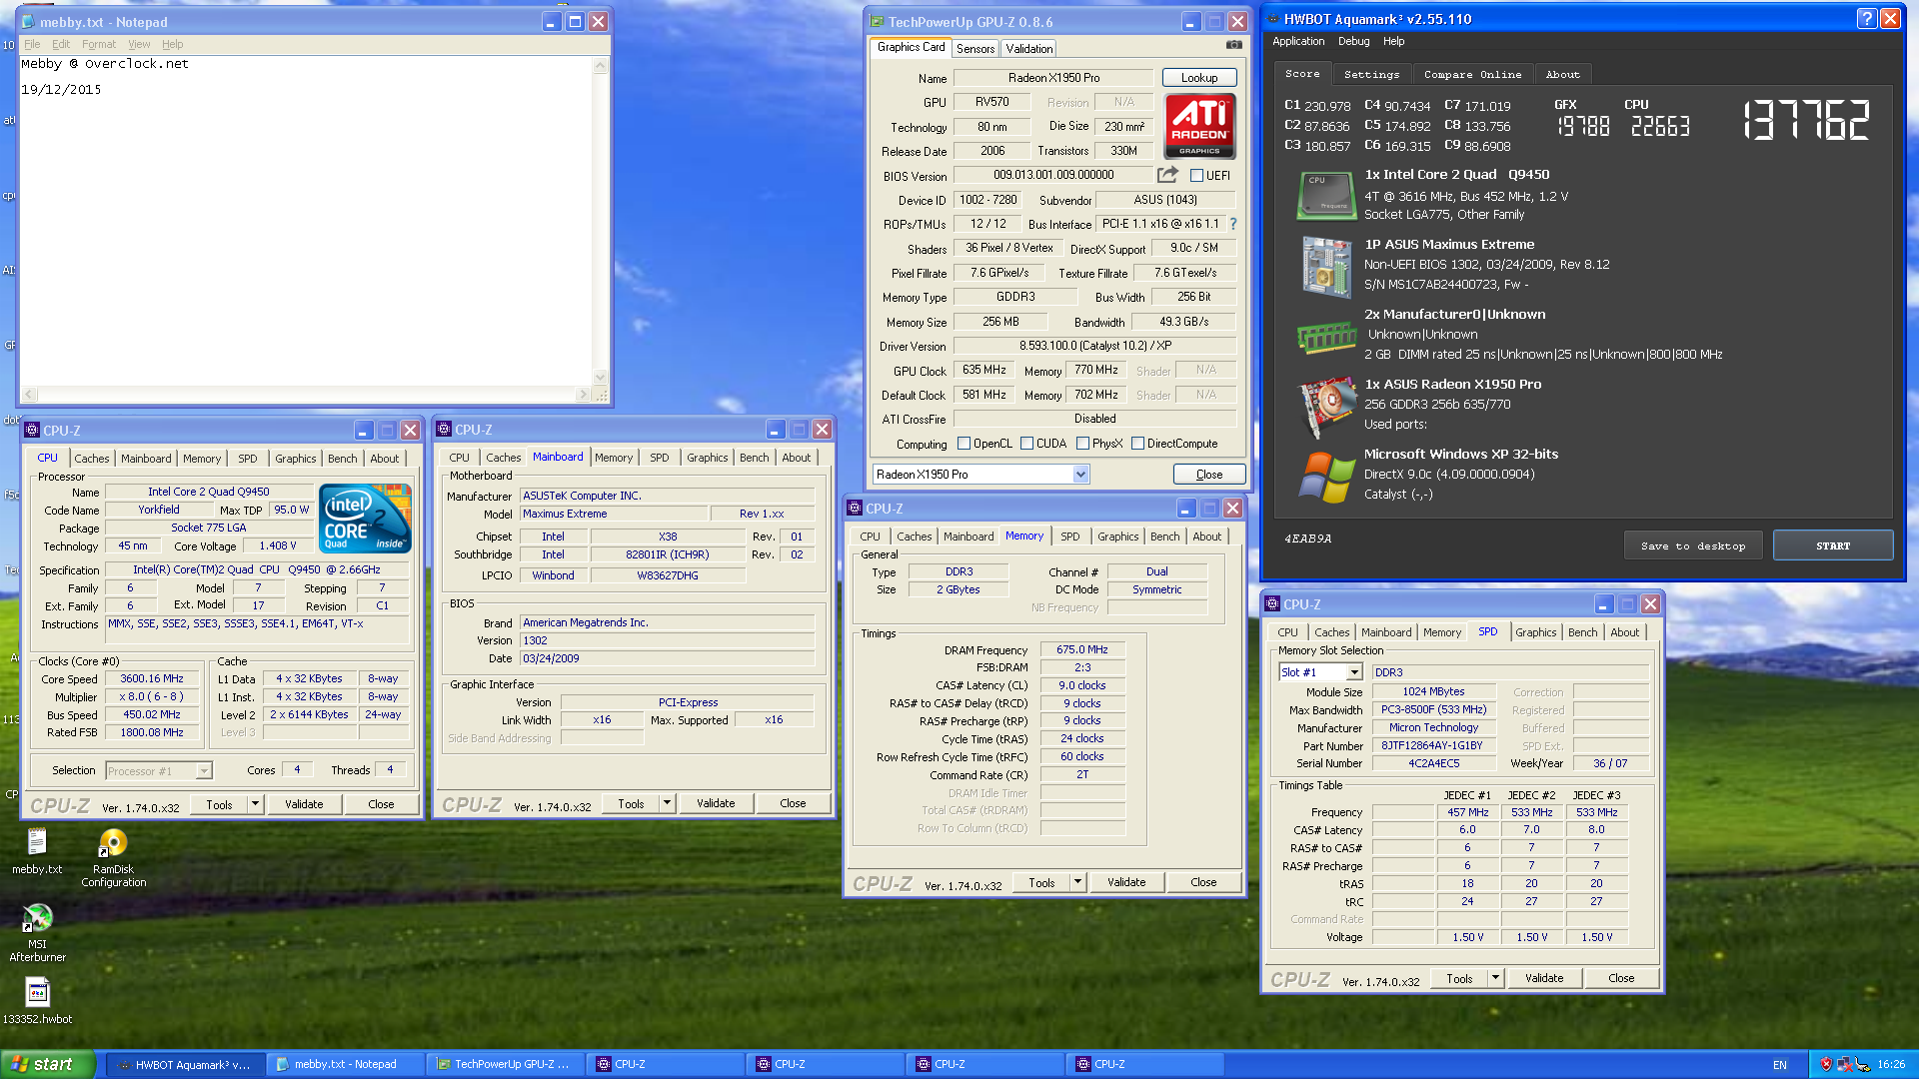This screenshot has width=1919, height=1079.
Task: Open the About tab in Aquamark
Action: click(x=1562, y=74)
